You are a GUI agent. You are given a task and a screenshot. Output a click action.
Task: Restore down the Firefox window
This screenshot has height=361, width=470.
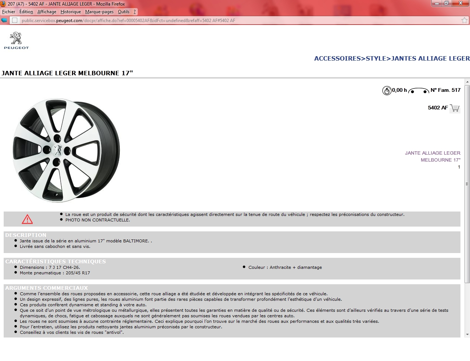tap(446, 3)
